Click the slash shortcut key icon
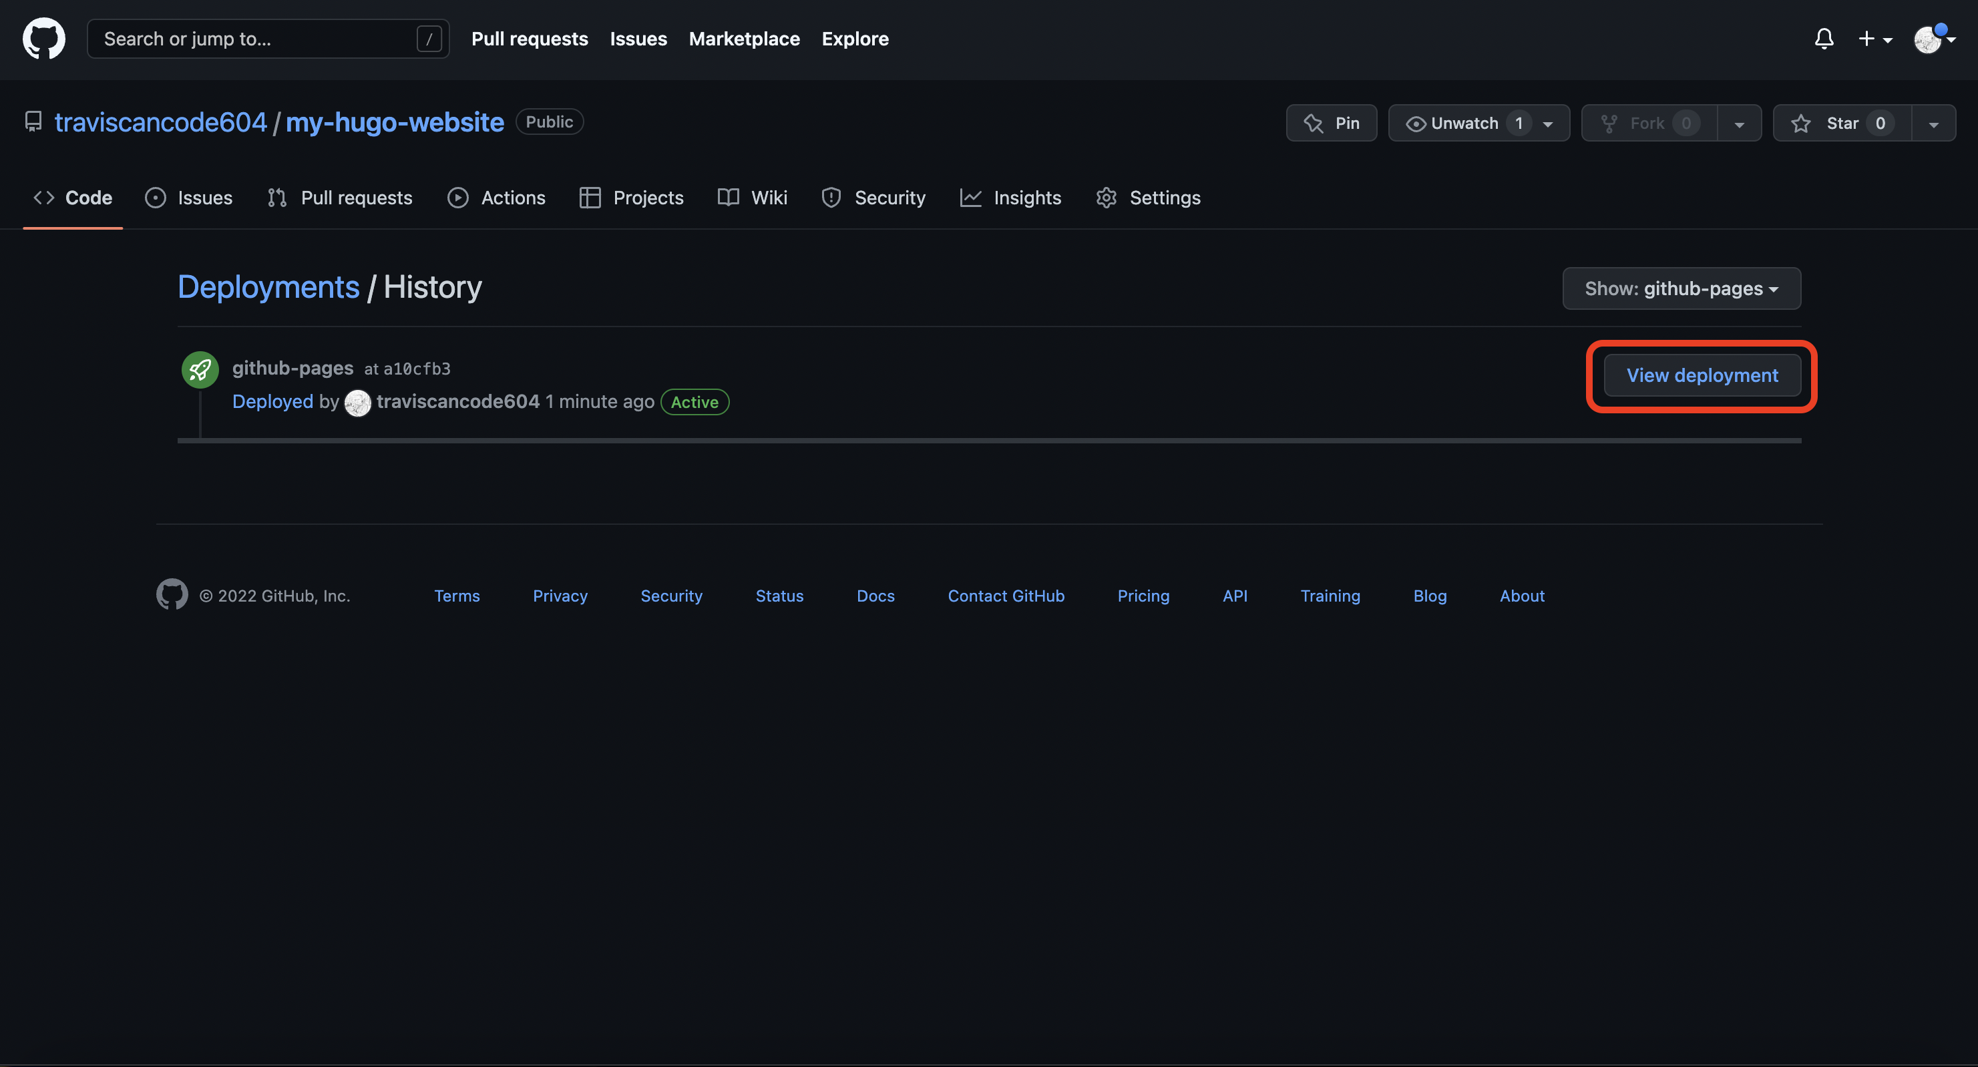The height and width of the screenshot is (1067, 1978). click(x=429, y=38)
